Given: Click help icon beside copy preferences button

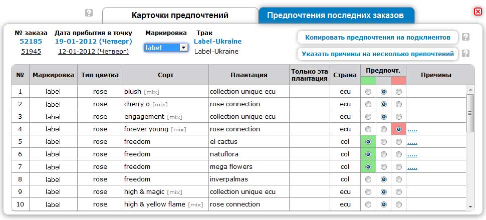Looking at the screenshot, I should pos(466,37).
